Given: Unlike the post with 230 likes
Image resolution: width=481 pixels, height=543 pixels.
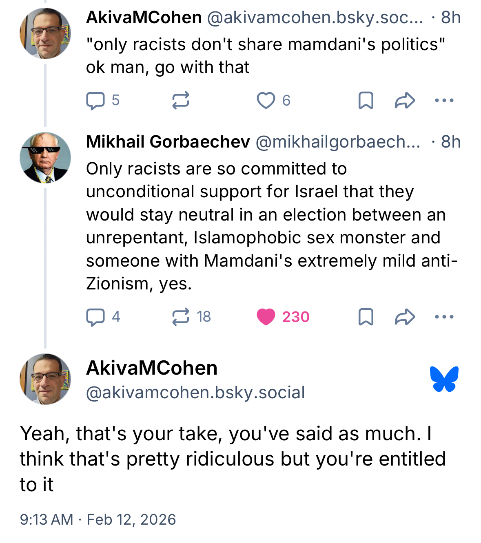Looking at the screenshot, I should pos(266,317).
